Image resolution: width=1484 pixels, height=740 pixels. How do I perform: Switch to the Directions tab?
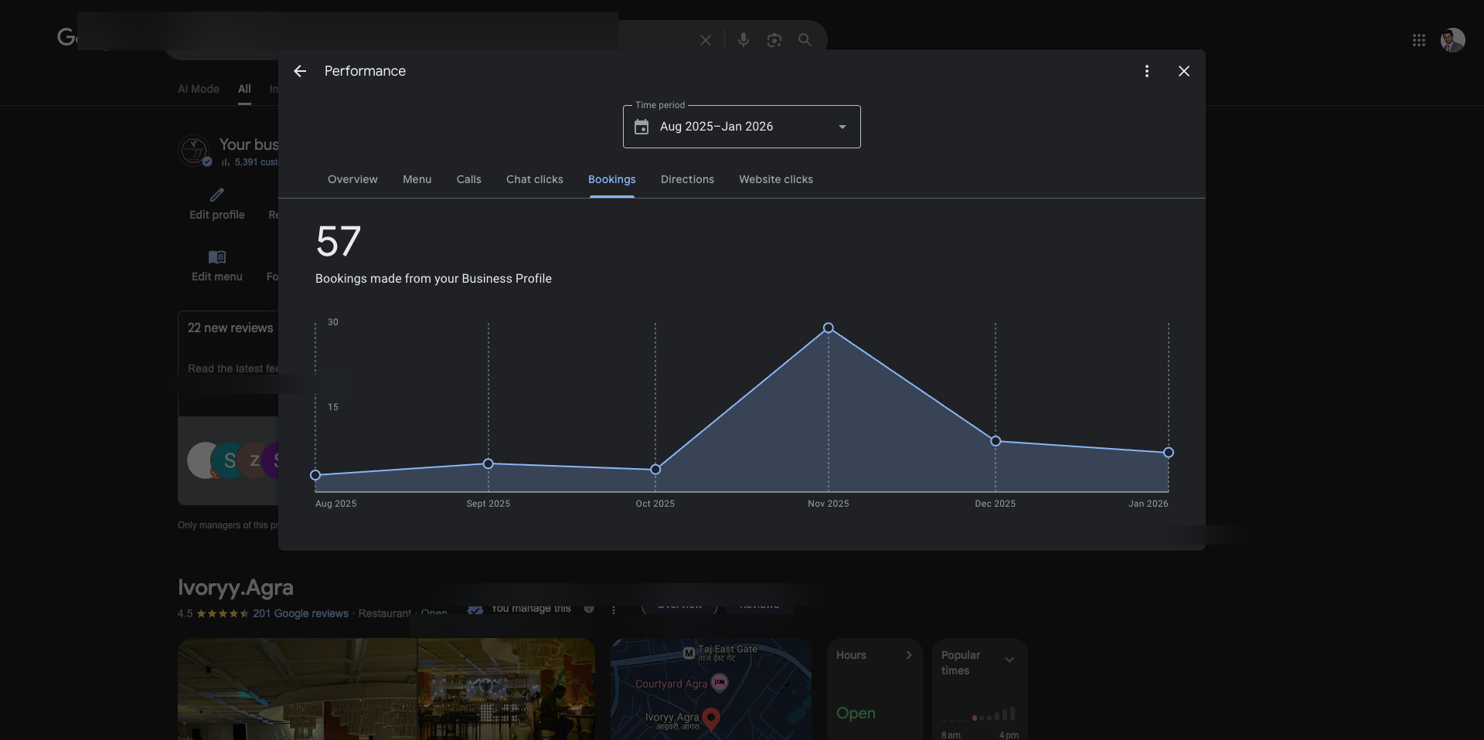coord(687,179)
